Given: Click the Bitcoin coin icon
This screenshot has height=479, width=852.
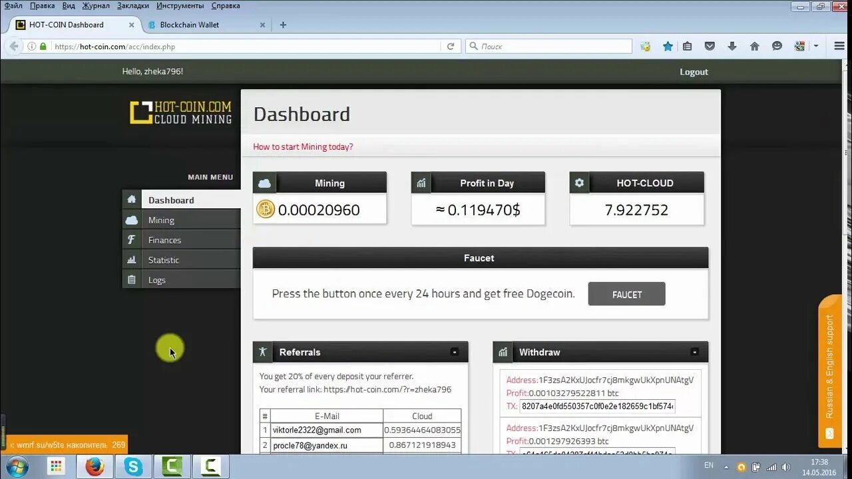Looking at the screenshot, I should pos(266,210).
